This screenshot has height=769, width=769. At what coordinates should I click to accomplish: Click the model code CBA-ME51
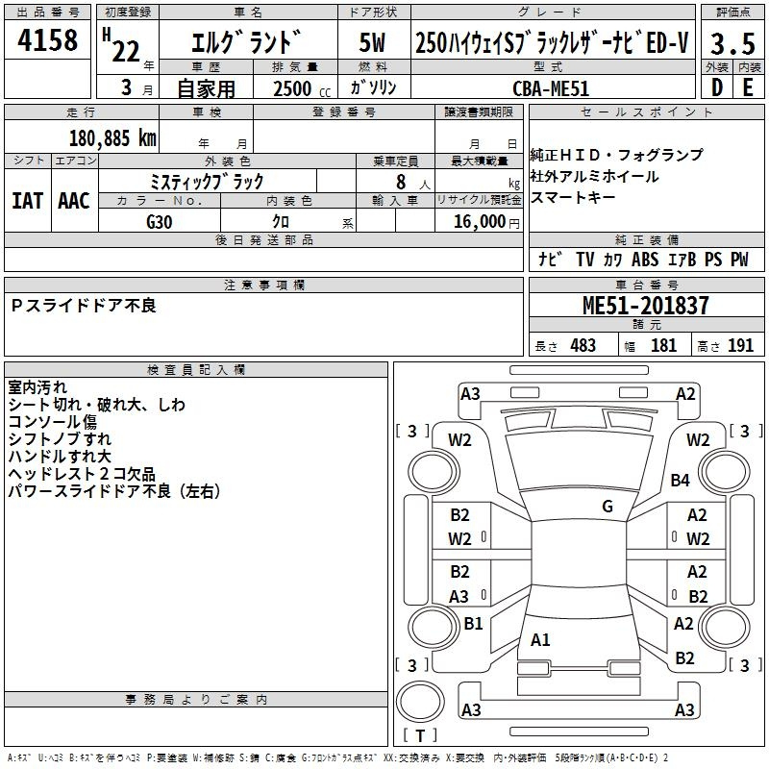point(551,88)
